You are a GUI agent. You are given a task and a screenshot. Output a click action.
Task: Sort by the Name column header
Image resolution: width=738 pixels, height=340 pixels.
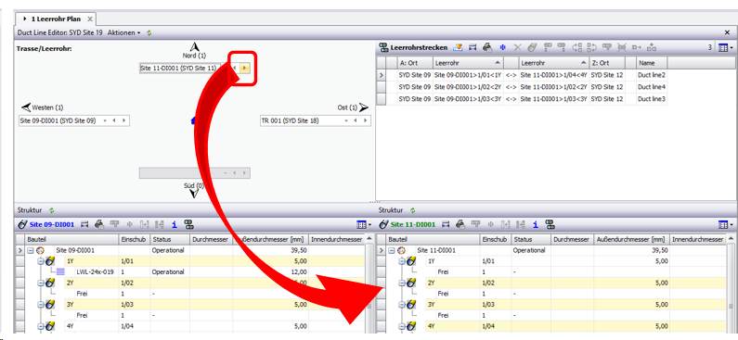pyautogui.click(x=652, y=63)
